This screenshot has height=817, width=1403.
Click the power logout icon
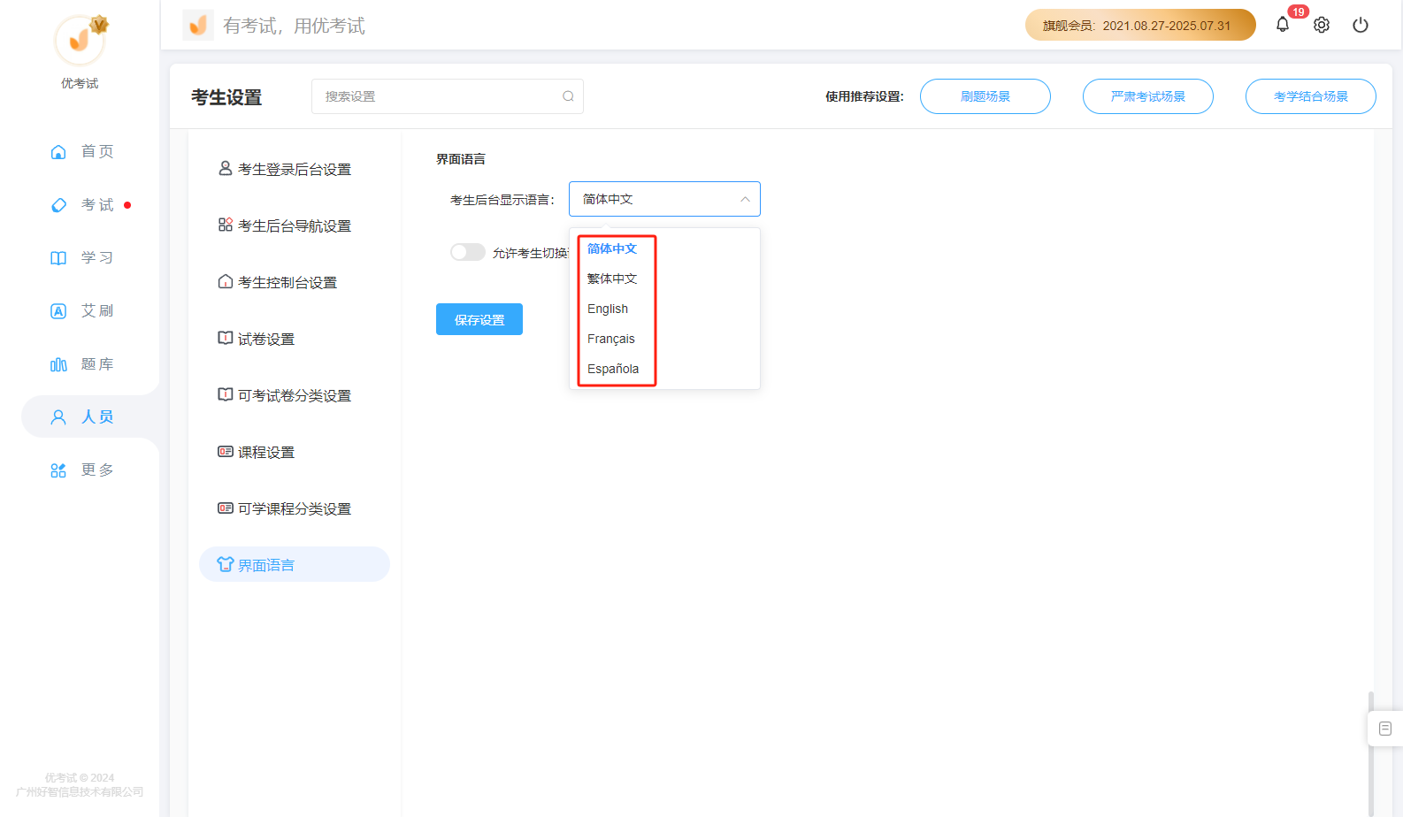click(x=1361, y=25)
